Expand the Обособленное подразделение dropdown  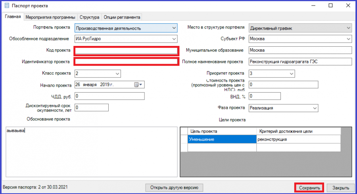[x=174, y=39]
